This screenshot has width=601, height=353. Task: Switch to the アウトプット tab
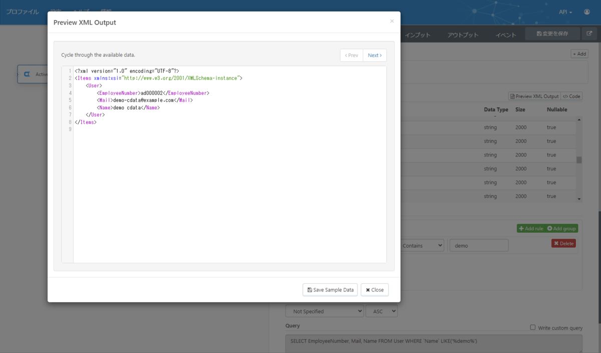[463, 35]
